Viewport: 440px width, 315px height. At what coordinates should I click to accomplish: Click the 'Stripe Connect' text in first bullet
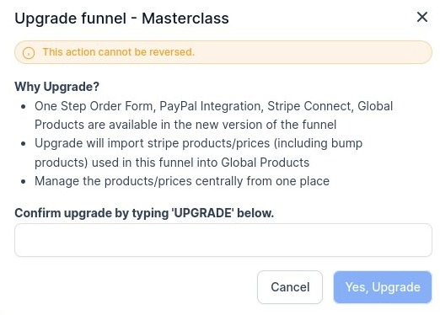pos(309,106)
